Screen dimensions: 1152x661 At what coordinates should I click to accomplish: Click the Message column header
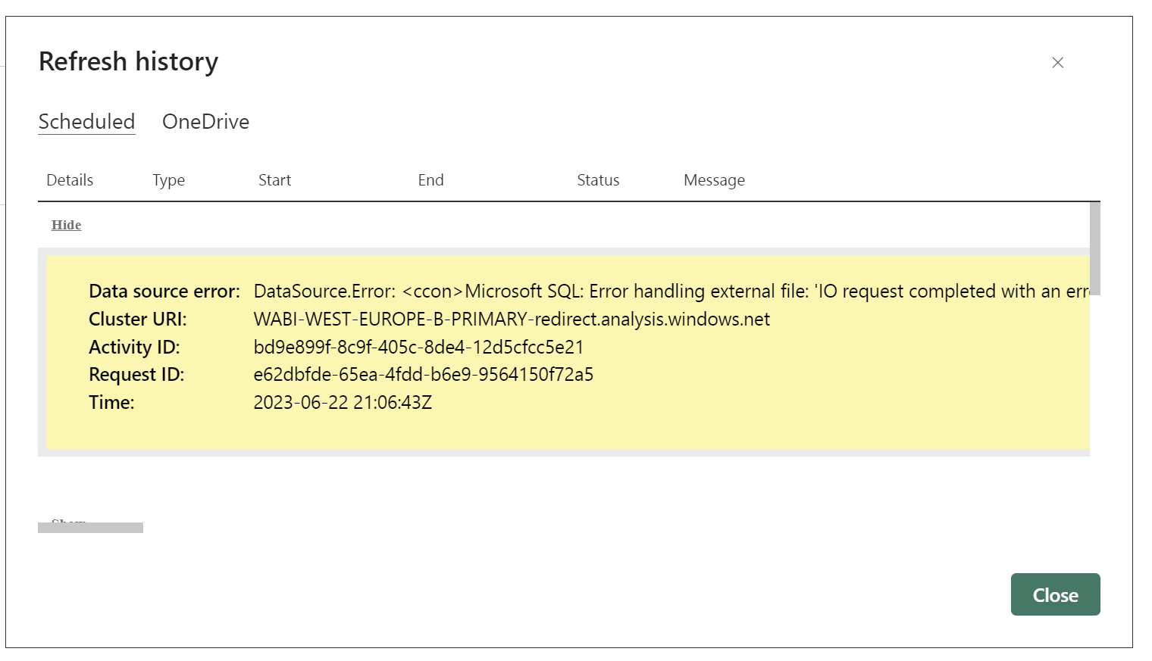click(713, 179)
